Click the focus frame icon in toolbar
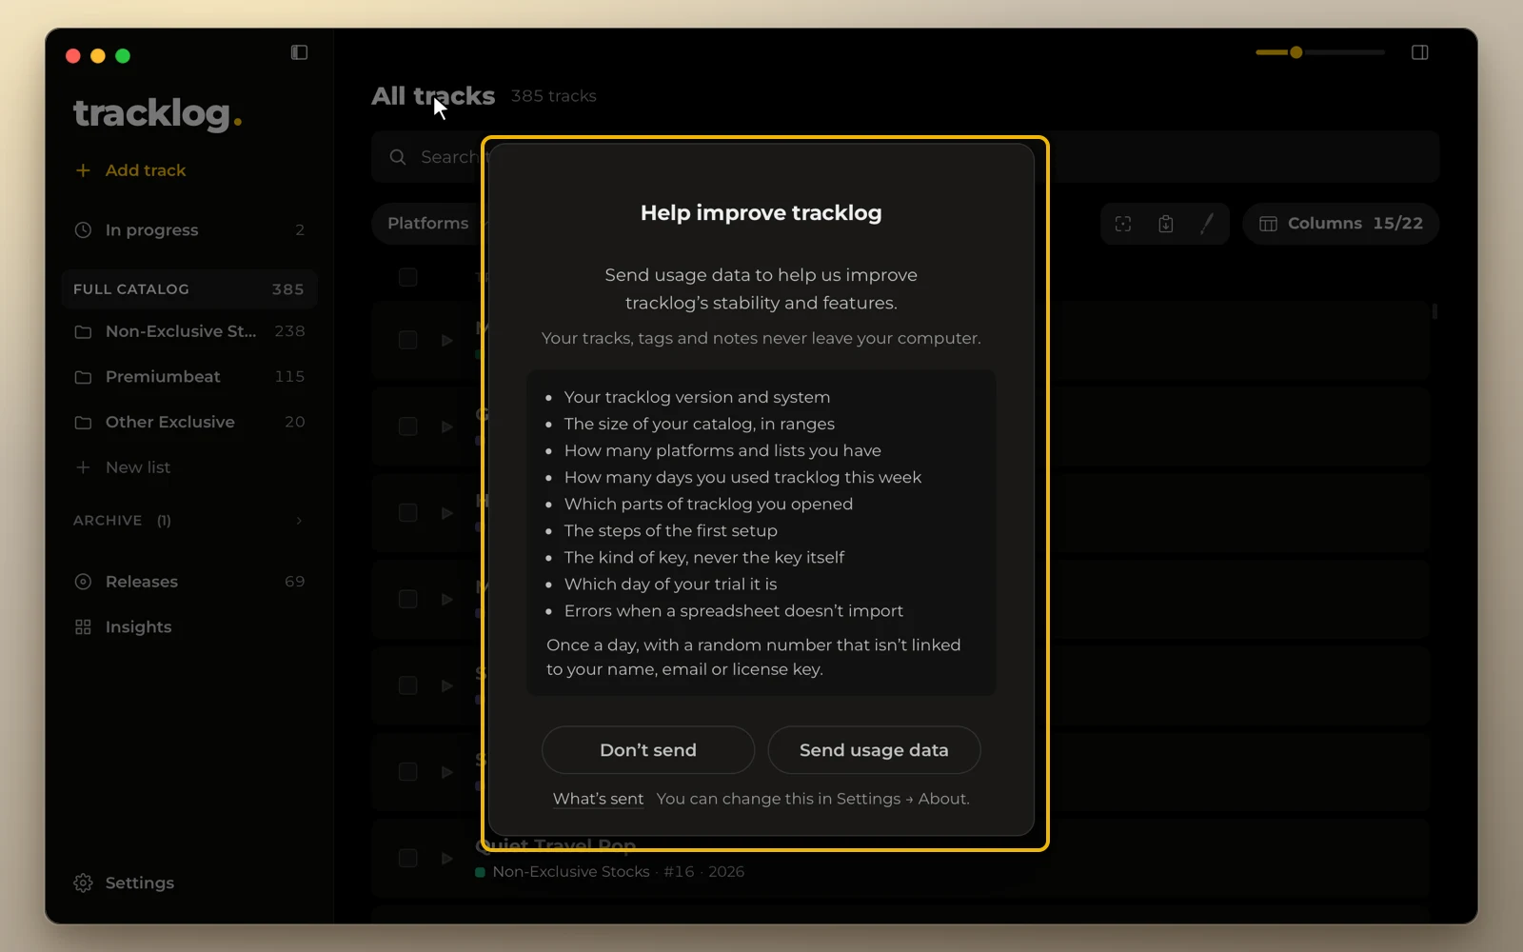The height and width of the screenshot is (952, 1523). click(x=1123, y=224)
